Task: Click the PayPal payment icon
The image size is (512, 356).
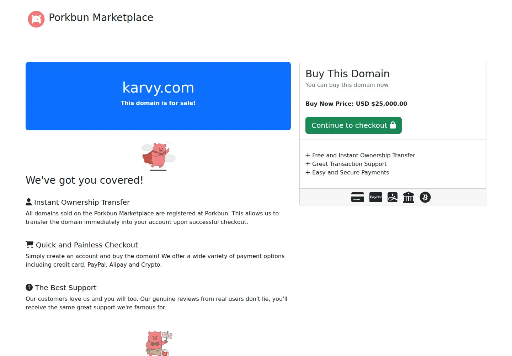Action: tap(376, 197)
